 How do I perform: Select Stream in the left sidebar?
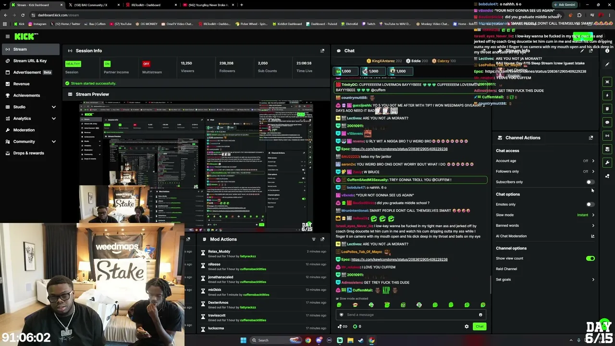(30, 49)
